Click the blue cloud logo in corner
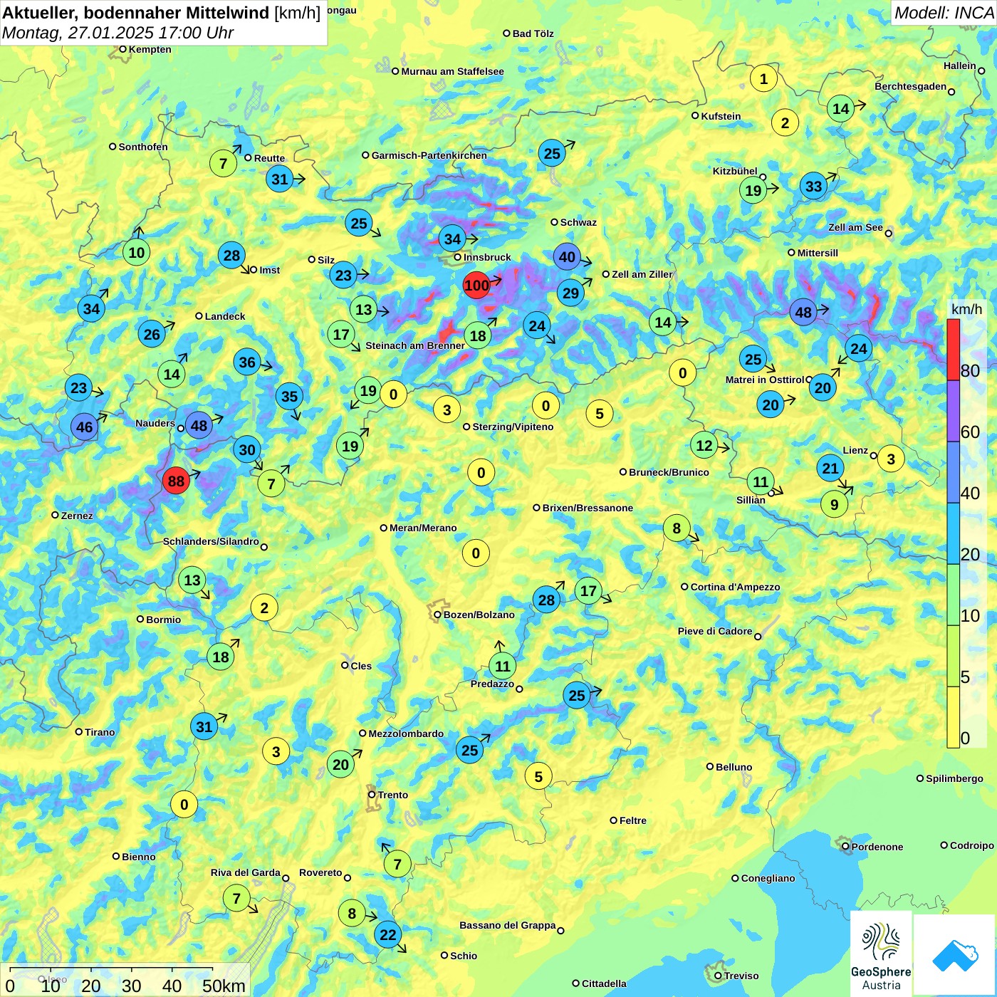The height and width of the screenshot is (997, 997). click(x=955, y=955)
